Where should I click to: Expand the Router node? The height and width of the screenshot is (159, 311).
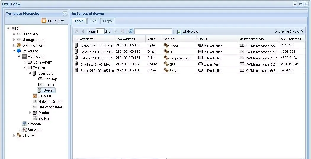pyautogui.click(x=30, y=113)
